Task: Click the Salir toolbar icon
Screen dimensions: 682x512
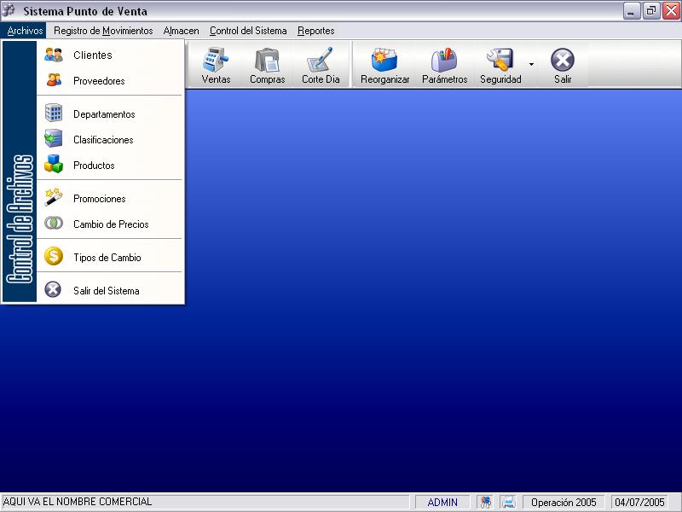Action: click(563, 66)
